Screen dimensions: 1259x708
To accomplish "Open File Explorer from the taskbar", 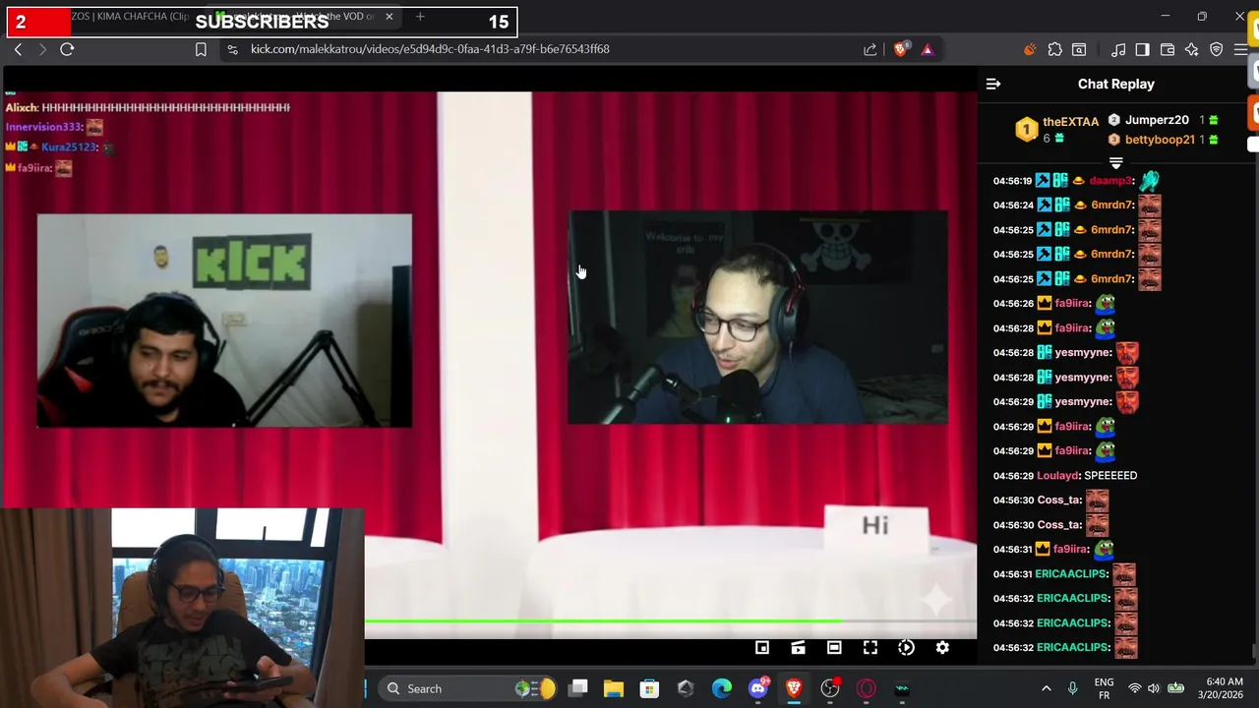I will [614, 688].
